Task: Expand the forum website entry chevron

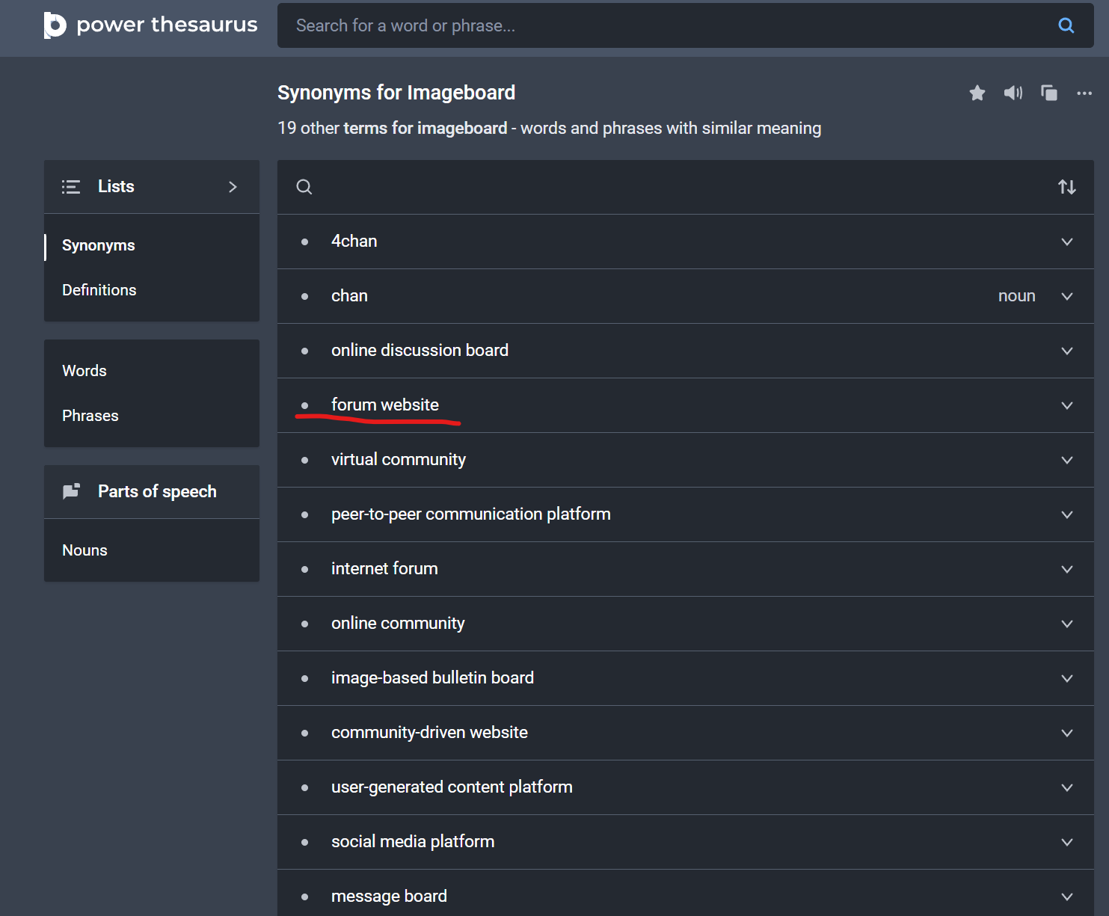Action: [1066, 405]
